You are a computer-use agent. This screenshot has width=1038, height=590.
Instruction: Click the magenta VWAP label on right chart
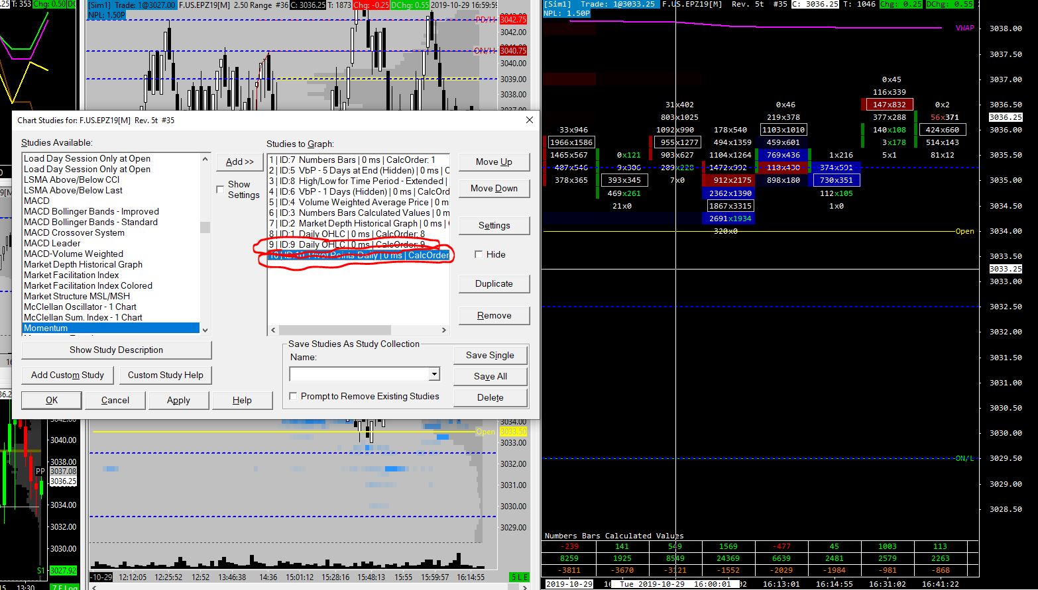pos(964,28)
